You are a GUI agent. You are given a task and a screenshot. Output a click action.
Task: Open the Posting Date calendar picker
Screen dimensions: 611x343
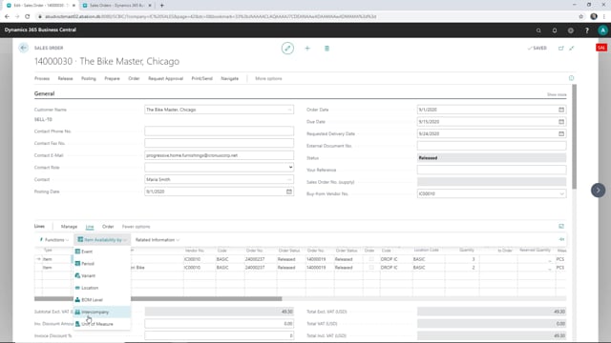288,192
